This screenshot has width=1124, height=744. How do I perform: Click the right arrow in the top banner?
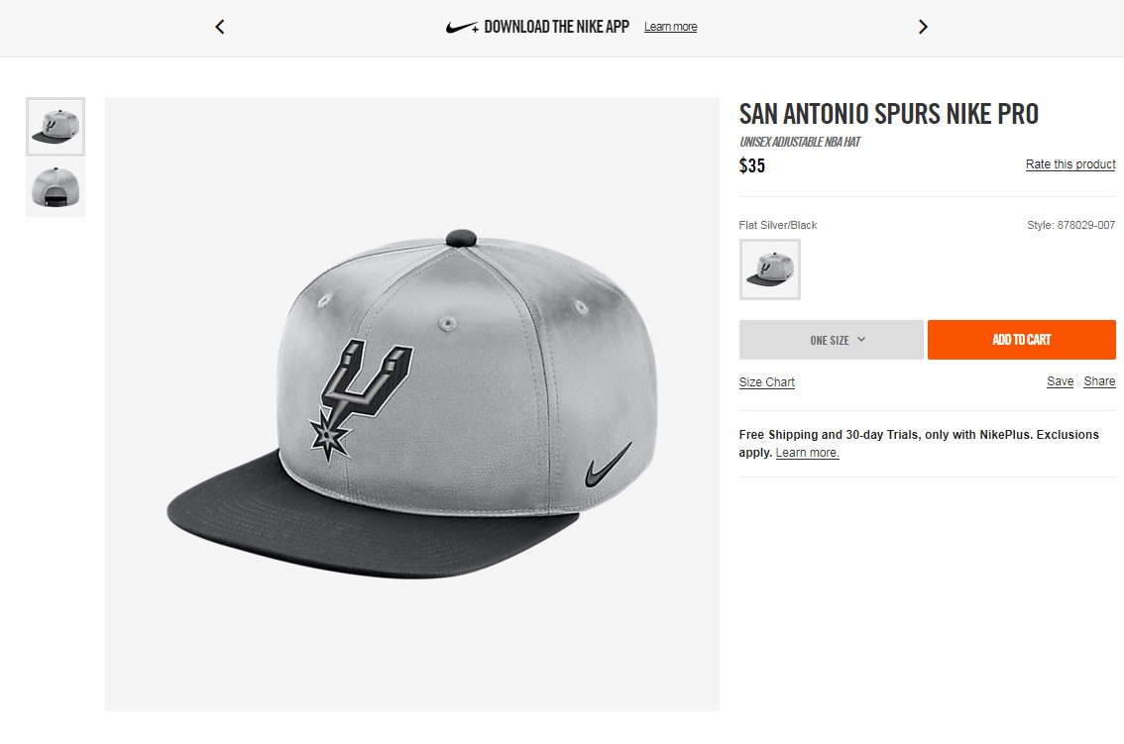922,27
